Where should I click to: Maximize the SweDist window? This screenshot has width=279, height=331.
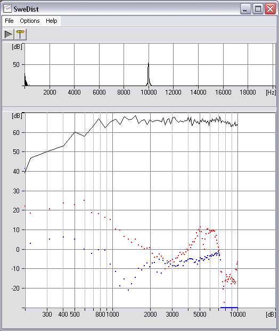258,9
